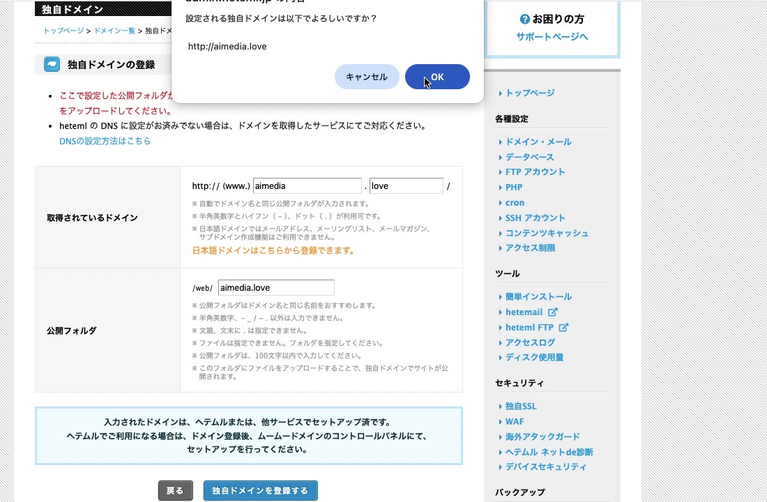Open ヘテムル ネットde診断 link
The height and width of the screenshot is (502, 767).
tap(549, 452)
